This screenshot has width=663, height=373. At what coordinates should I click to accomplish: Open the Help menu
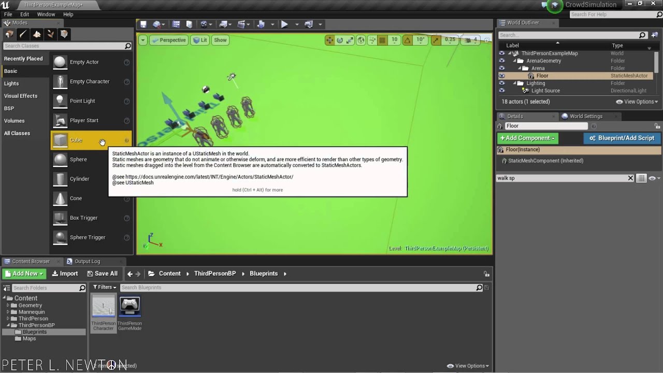[x=68, y=15]
